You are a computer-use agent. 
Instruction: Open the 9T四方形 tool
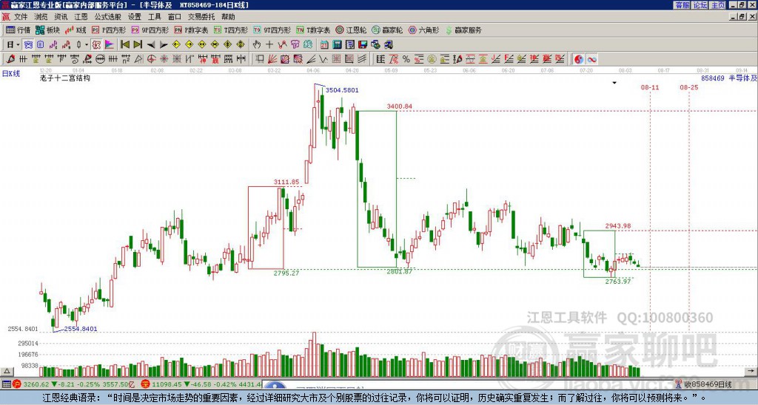pyautogui.click(x=272, y=30)
